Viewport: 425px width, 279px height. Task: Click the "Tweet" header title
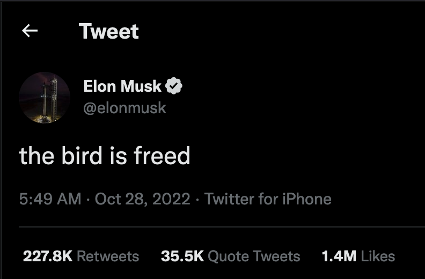click(x=109, y=31)
